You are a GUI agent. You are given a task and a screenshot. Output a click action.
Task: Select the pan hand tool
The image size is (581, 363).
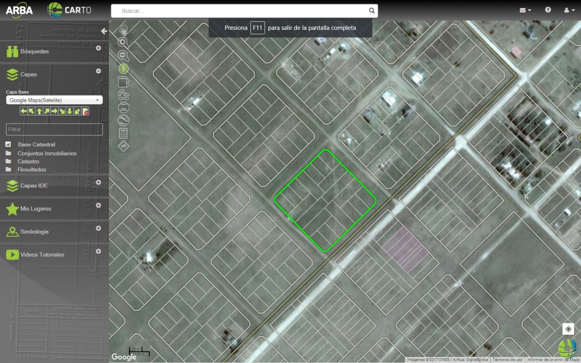(124, 30)
